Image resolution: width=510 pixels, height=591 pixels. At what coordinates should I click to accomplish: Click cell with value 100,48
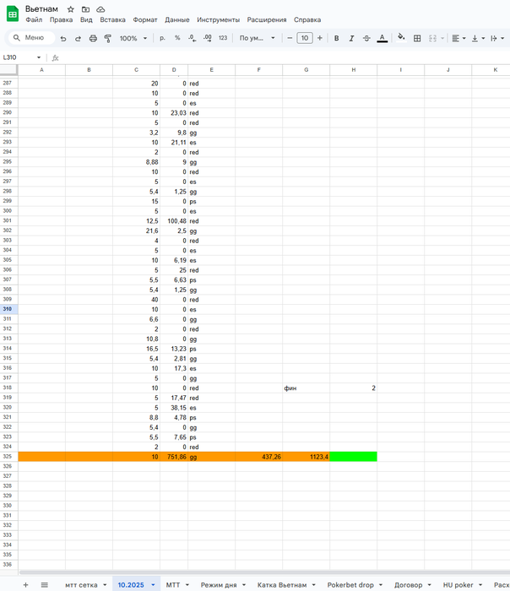pyautogui.click(x=174, y=221)
